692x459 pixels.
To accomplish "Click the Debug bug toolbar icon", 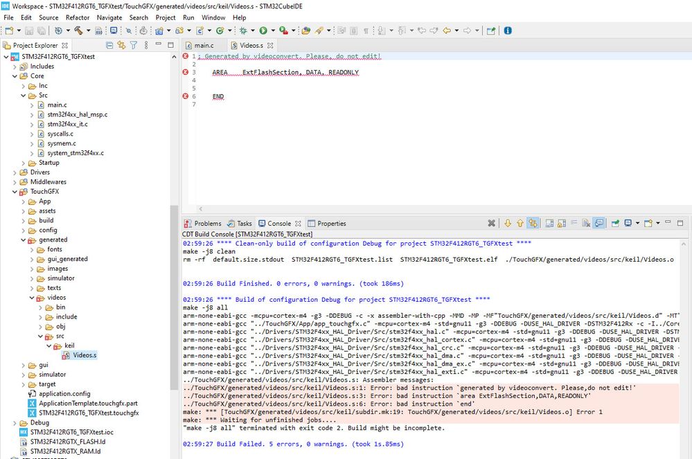I will pyautogui.click(x=243, y=30).
